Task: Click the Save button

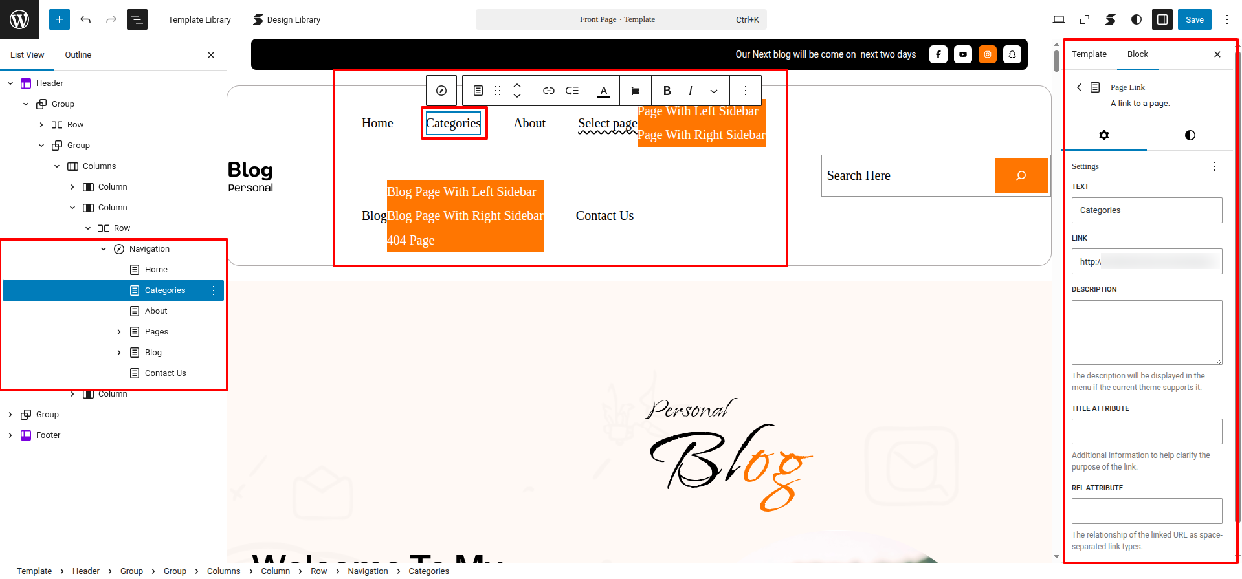Action: (1194, 19)
